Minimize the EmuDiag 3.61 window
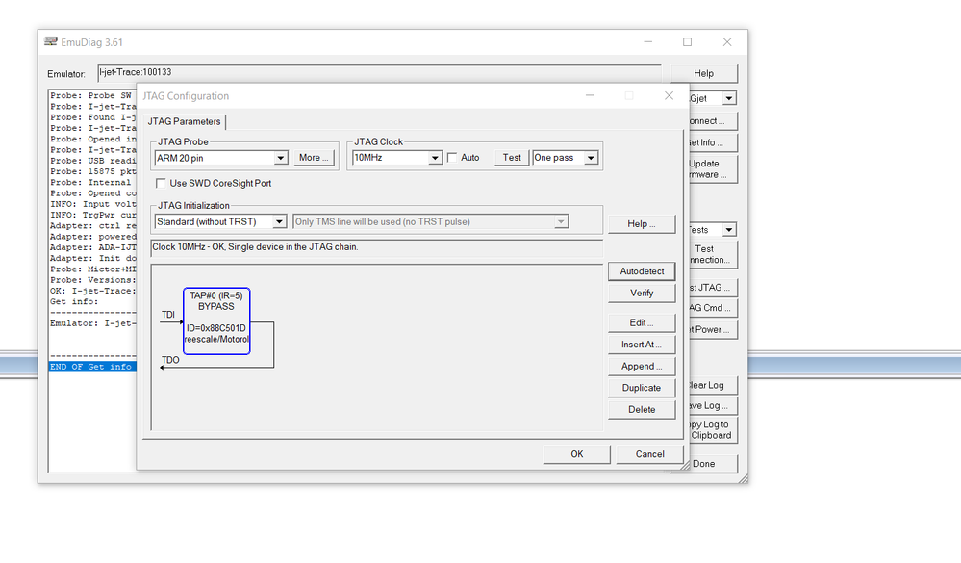Screen dimensions: 961x563 pyautogui.click(x=647, y=41)
